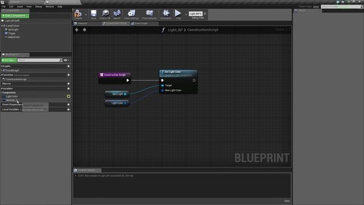Open the File menu
The height and width of the screenshot is (205, 364).
coord(4,6)
